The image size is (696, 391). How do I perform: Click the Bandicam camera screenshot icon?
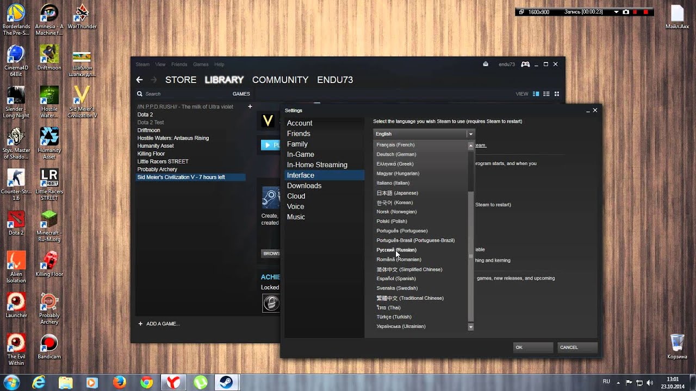pyautogui.click(x=626, y=12)
